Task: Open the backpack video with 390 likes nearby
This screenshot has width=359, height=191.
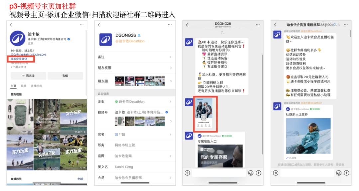Action: (47, 117)
